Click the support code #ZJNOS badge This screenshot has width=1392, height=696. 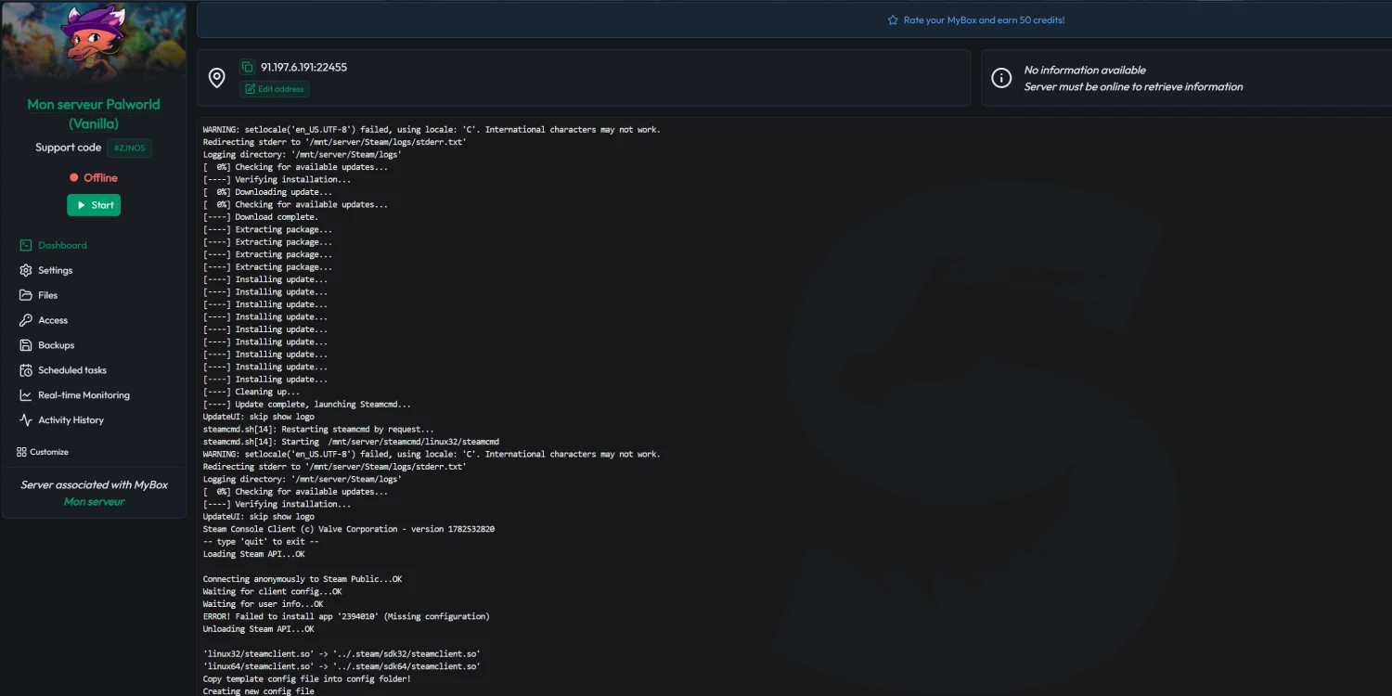click(x=129, y=148)
